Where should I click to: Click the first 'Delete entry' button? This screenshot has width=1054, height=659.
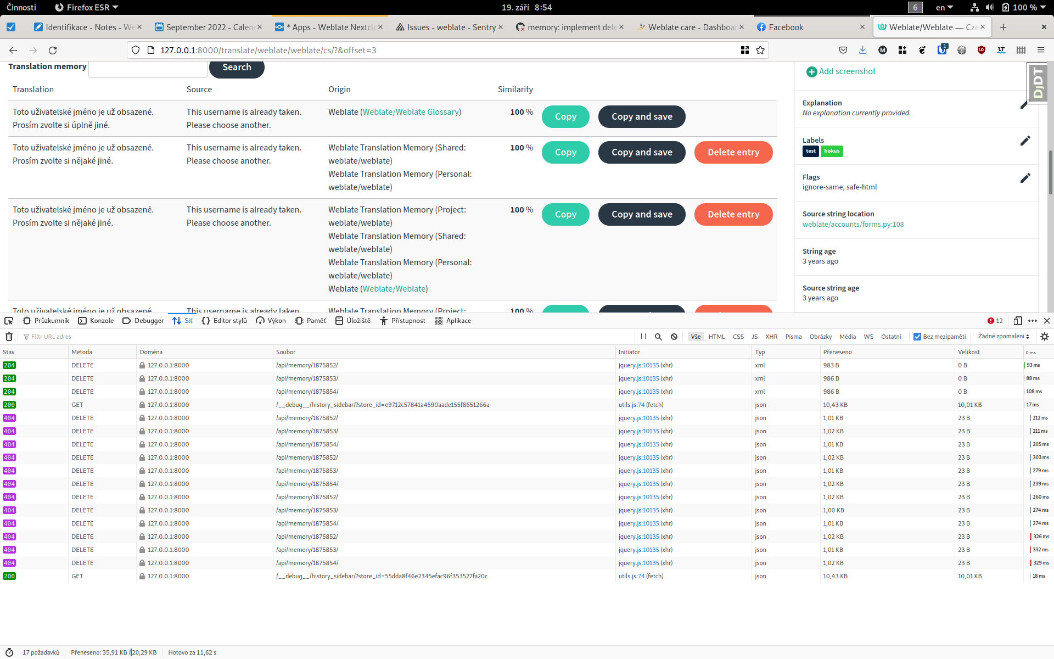click(x=733, y=152)
